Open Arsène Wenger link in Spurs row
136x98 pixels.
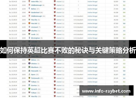[x=92, y=75]
